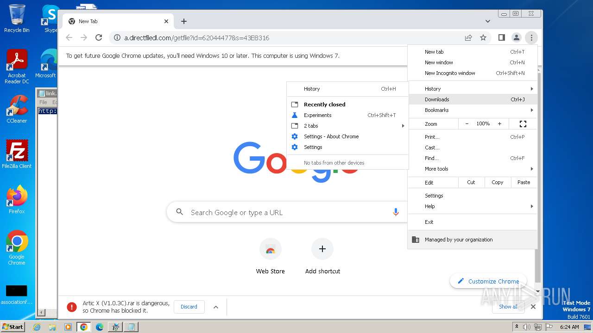
Task: Reload the page with refresh icon
Action: tap(99, 37)
